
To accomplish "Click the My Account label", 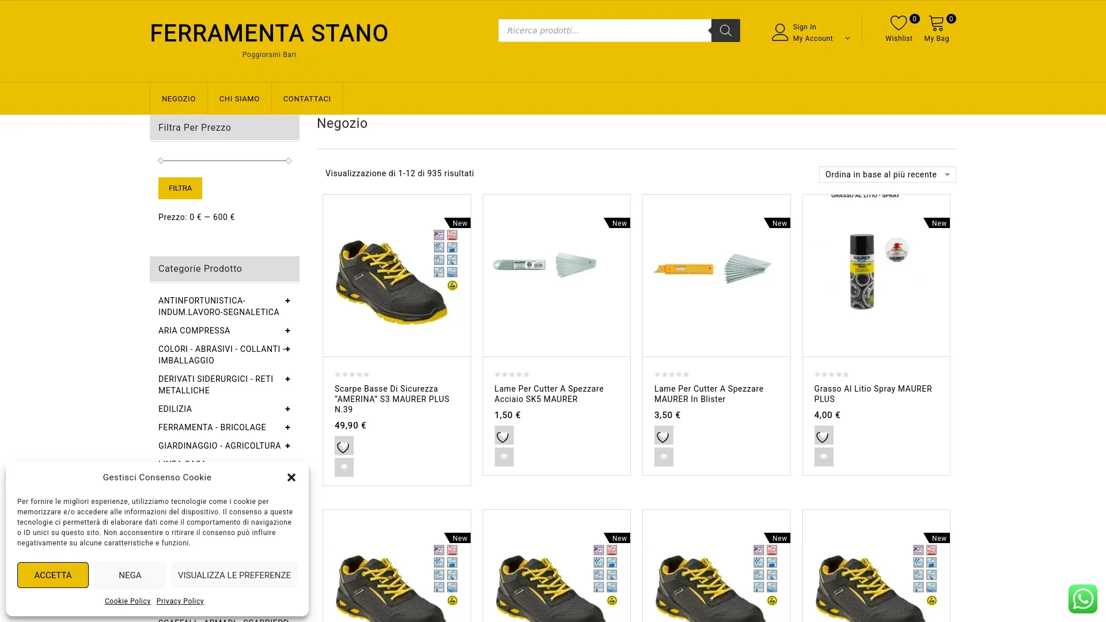I will [813, 39].
